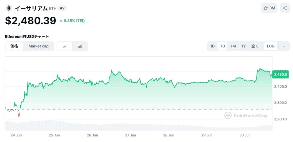Open the three-dot more options menu

click(x=285, y=46)
